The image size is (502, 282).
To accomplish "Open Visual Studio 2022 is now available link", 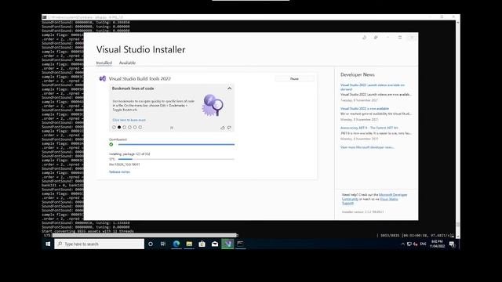I will click(x=365, y=109).
